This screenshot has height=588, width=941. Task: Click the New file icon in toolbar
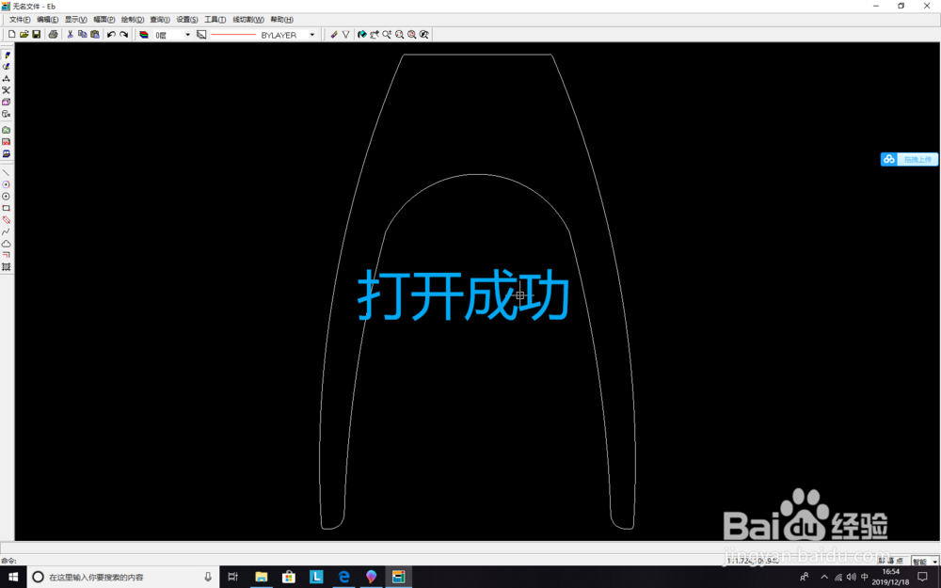tap(11, 35)
